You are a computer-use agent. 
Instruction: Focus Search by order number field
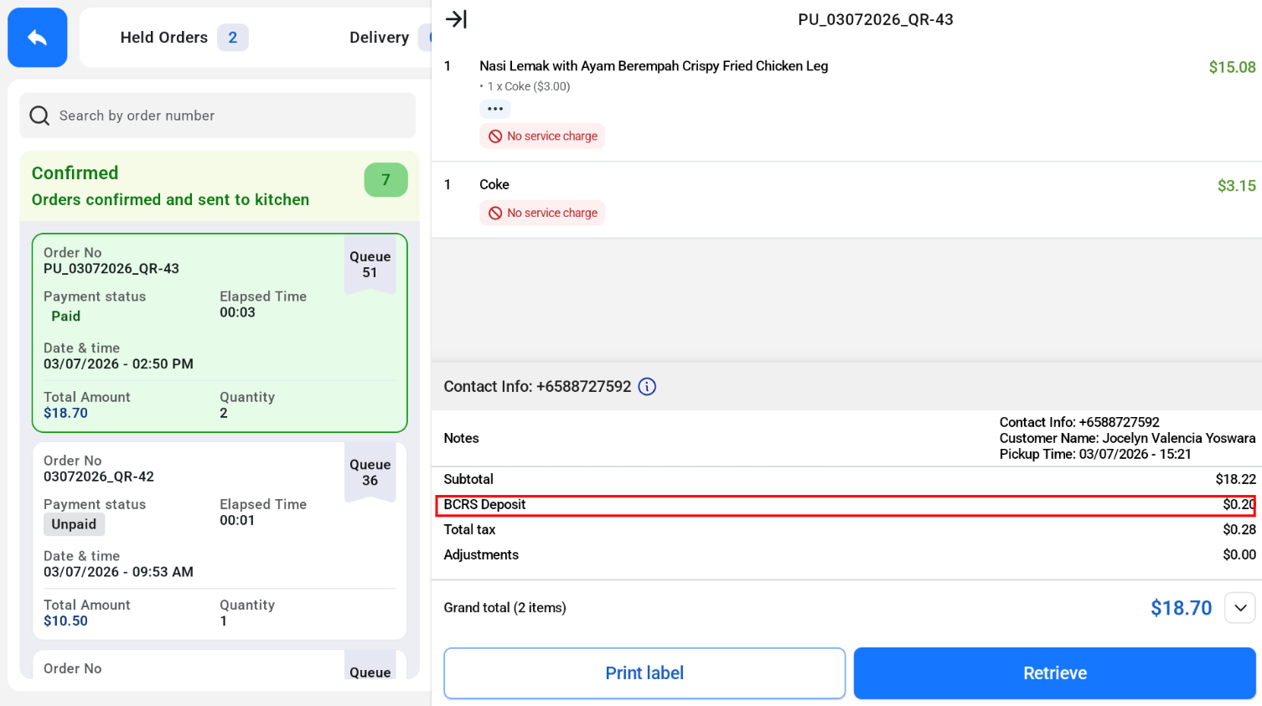coord(218,116)
